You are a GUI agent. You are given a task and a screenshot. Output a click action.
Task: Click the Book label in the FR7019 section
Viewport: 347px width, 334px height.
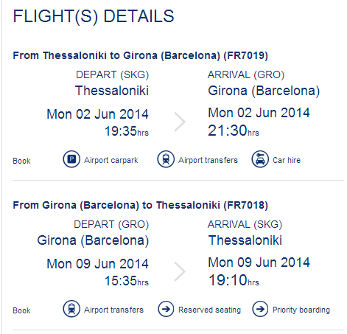[x=21, y=161]
